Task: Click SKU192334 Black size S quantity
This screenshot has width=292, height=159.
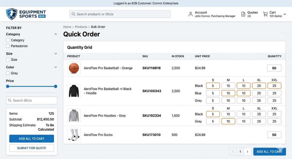Action: 213,114
